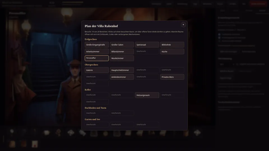
Task: Travel to the Bibliothek
Action: [172, 45]
